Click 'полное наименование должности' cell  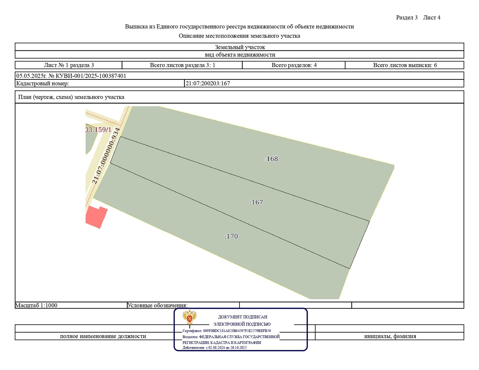point(103,336)
